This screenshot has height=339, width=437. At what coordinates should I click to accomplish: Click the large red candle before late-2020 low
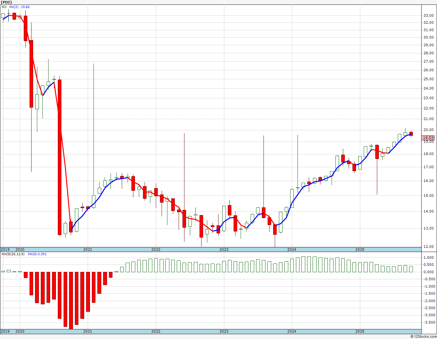click(59, 157)
